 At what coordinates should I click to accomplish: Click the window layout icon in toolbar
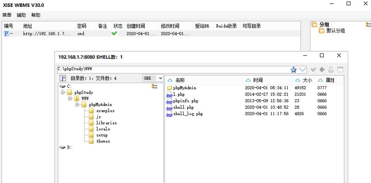tap(340, 69)
